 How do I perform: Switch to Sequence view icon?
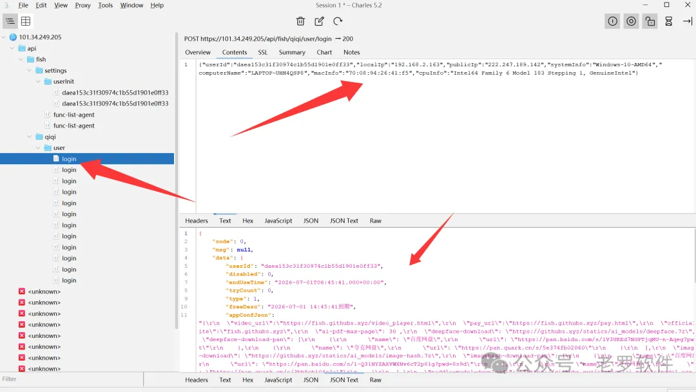pyautogui.click(x=26, y=21)
